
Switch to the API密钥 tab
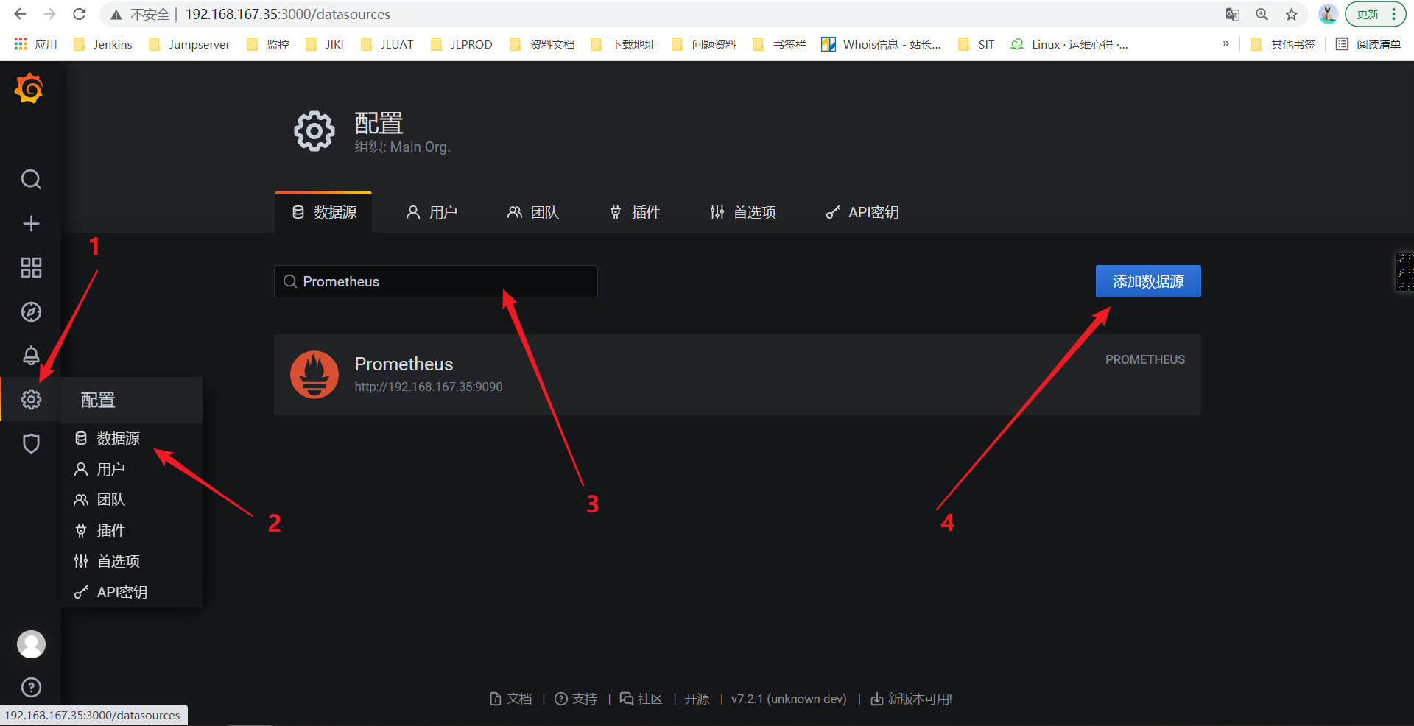point(862,212)
